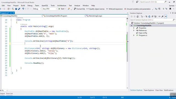Click the Save All icon
The height and width of the screenshot is (99, 176).
(19, 9)
